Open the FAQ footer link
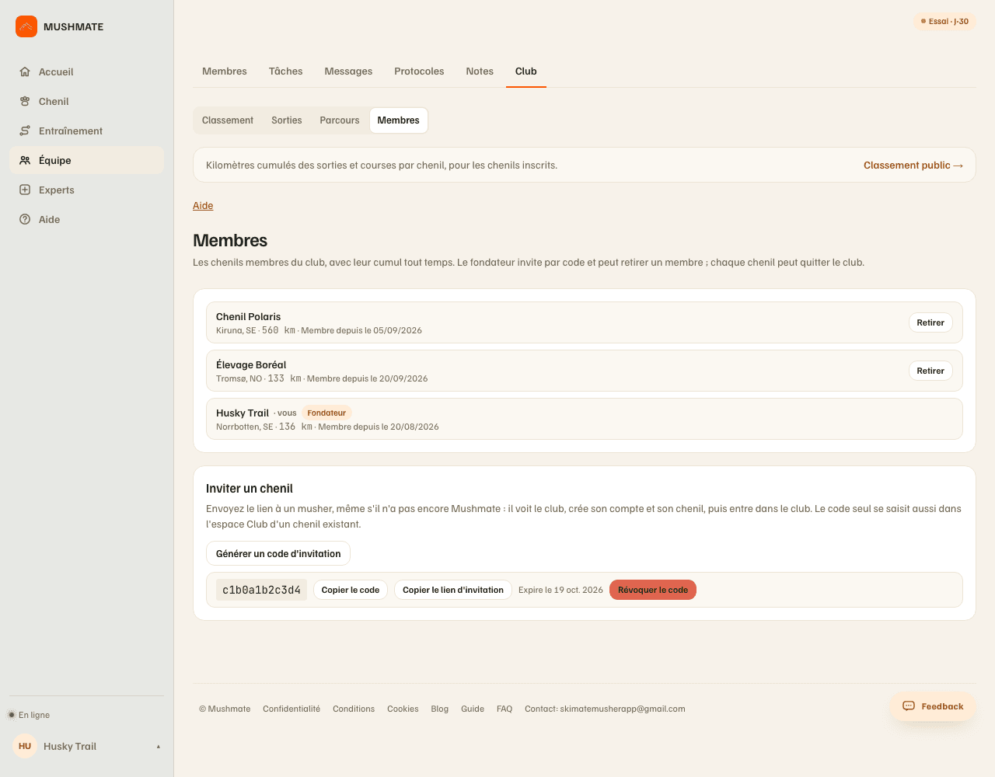The image size is (995, 777). point(504,709)
